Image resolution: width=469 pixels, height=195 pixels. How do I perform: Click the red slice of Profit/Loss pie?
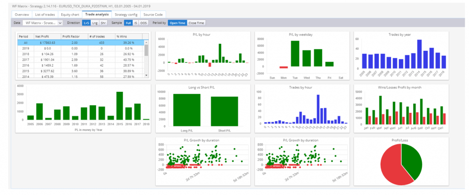click(x=392, y=167)
